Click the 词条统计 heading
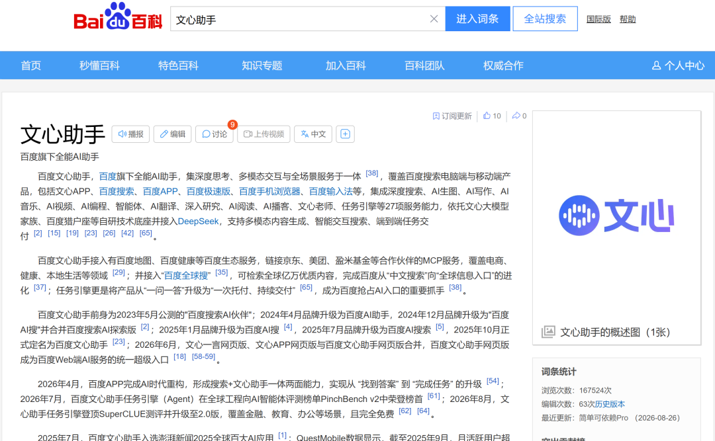Screen dimensions: 715x441 pos(559,372)
